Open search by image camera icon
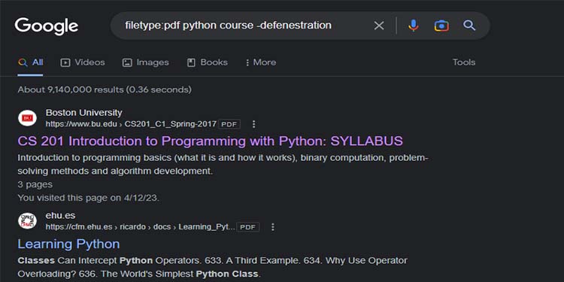 tap(441, 26)
